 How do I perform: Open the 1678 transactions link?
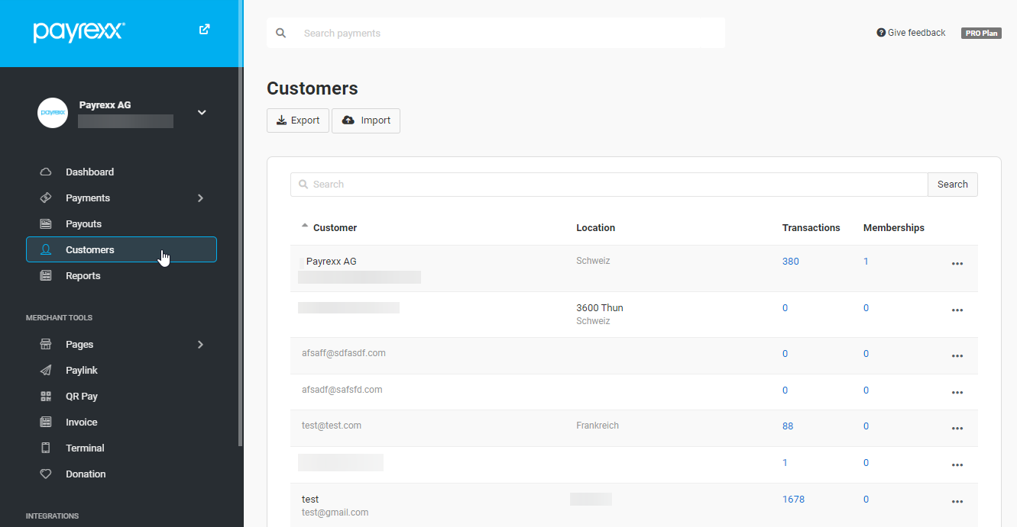pos(793,500)
